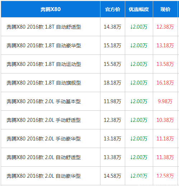Screen dimensions: 179x186
Task: Select the 1.8T 自动舒适型 model name
Action: coord(44,27)
